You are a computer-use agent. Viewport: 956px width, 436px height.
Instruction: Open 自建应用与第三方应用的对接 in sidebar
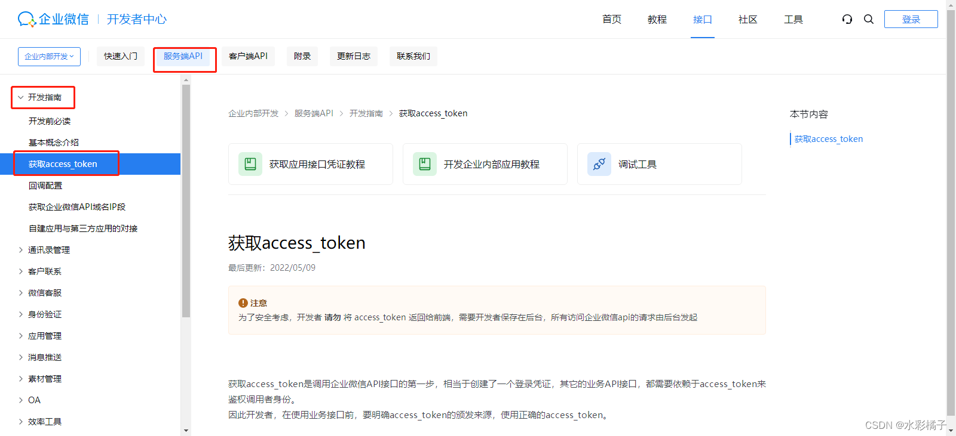tap(83, 228)
